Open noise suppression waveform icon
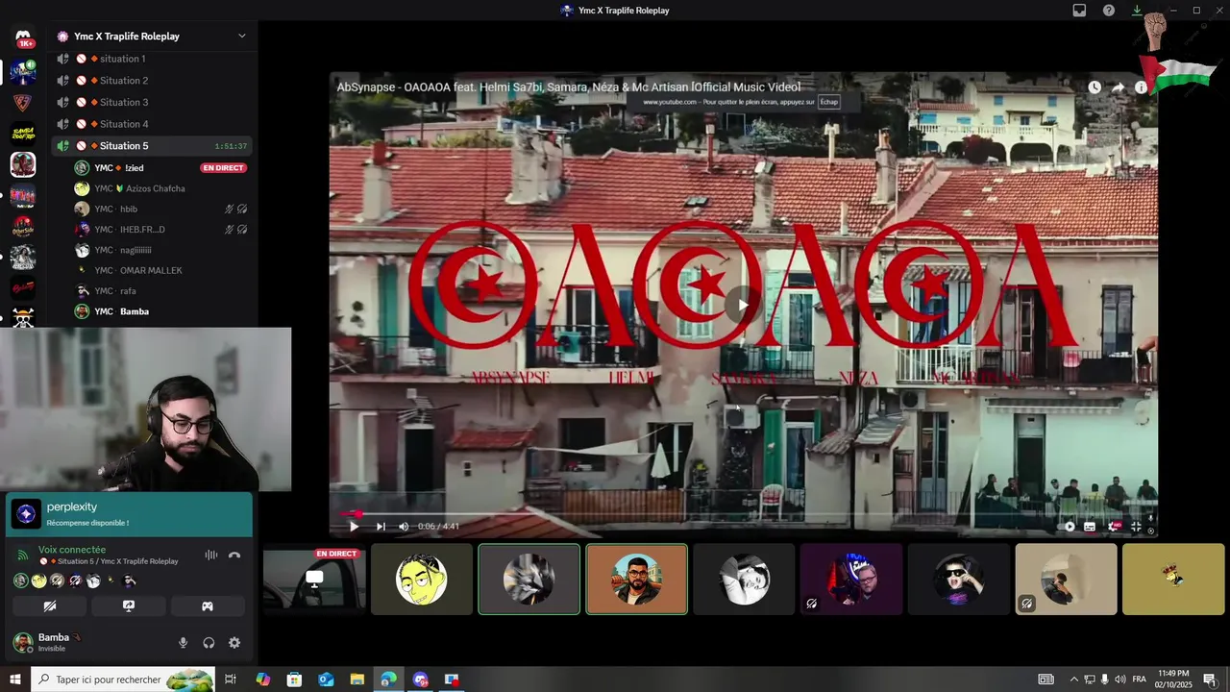This screenshot has width=1230, height=692. pyautogui.click(x=211, y=556)
